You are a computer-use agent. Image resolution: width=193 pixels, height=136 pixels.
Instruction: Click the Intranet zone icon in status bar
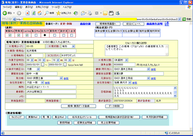[166, 133]
